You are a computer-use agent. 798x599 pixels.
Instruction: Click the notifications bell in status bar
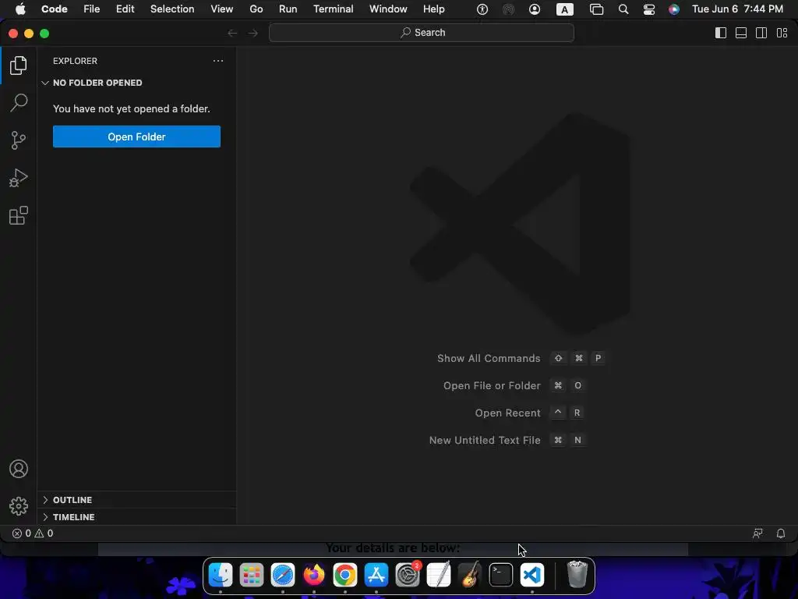(x=781, y=533)
